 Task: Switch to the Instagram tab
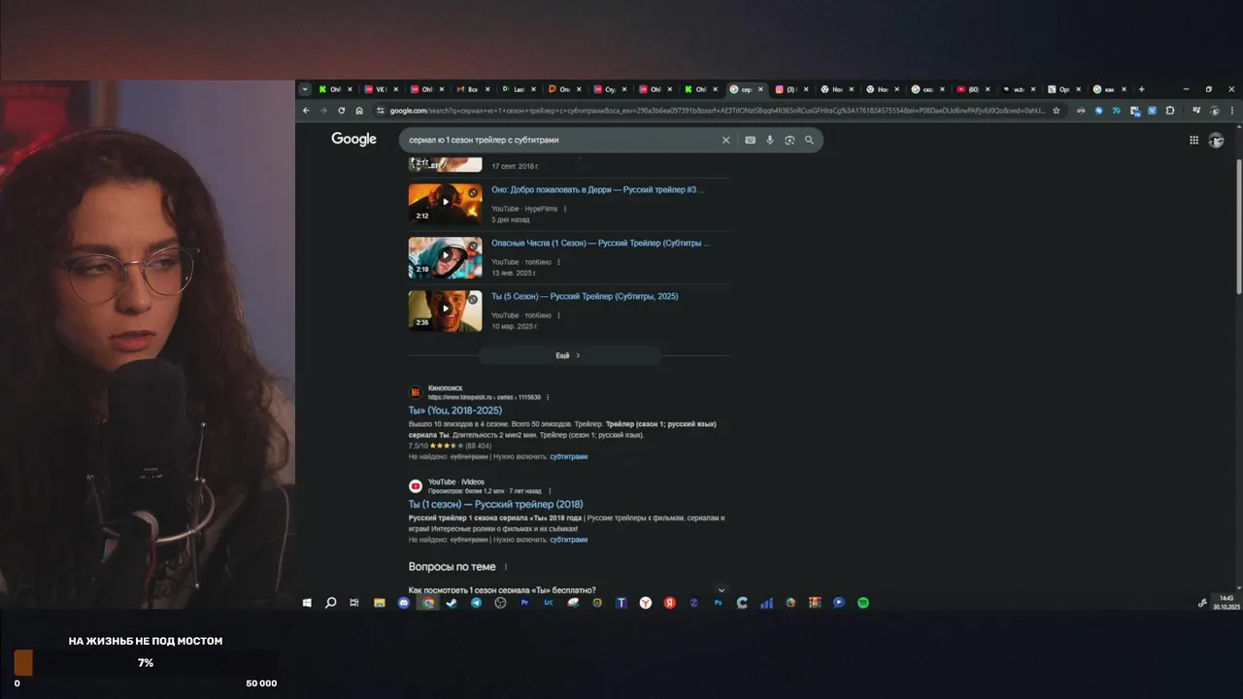791,89
